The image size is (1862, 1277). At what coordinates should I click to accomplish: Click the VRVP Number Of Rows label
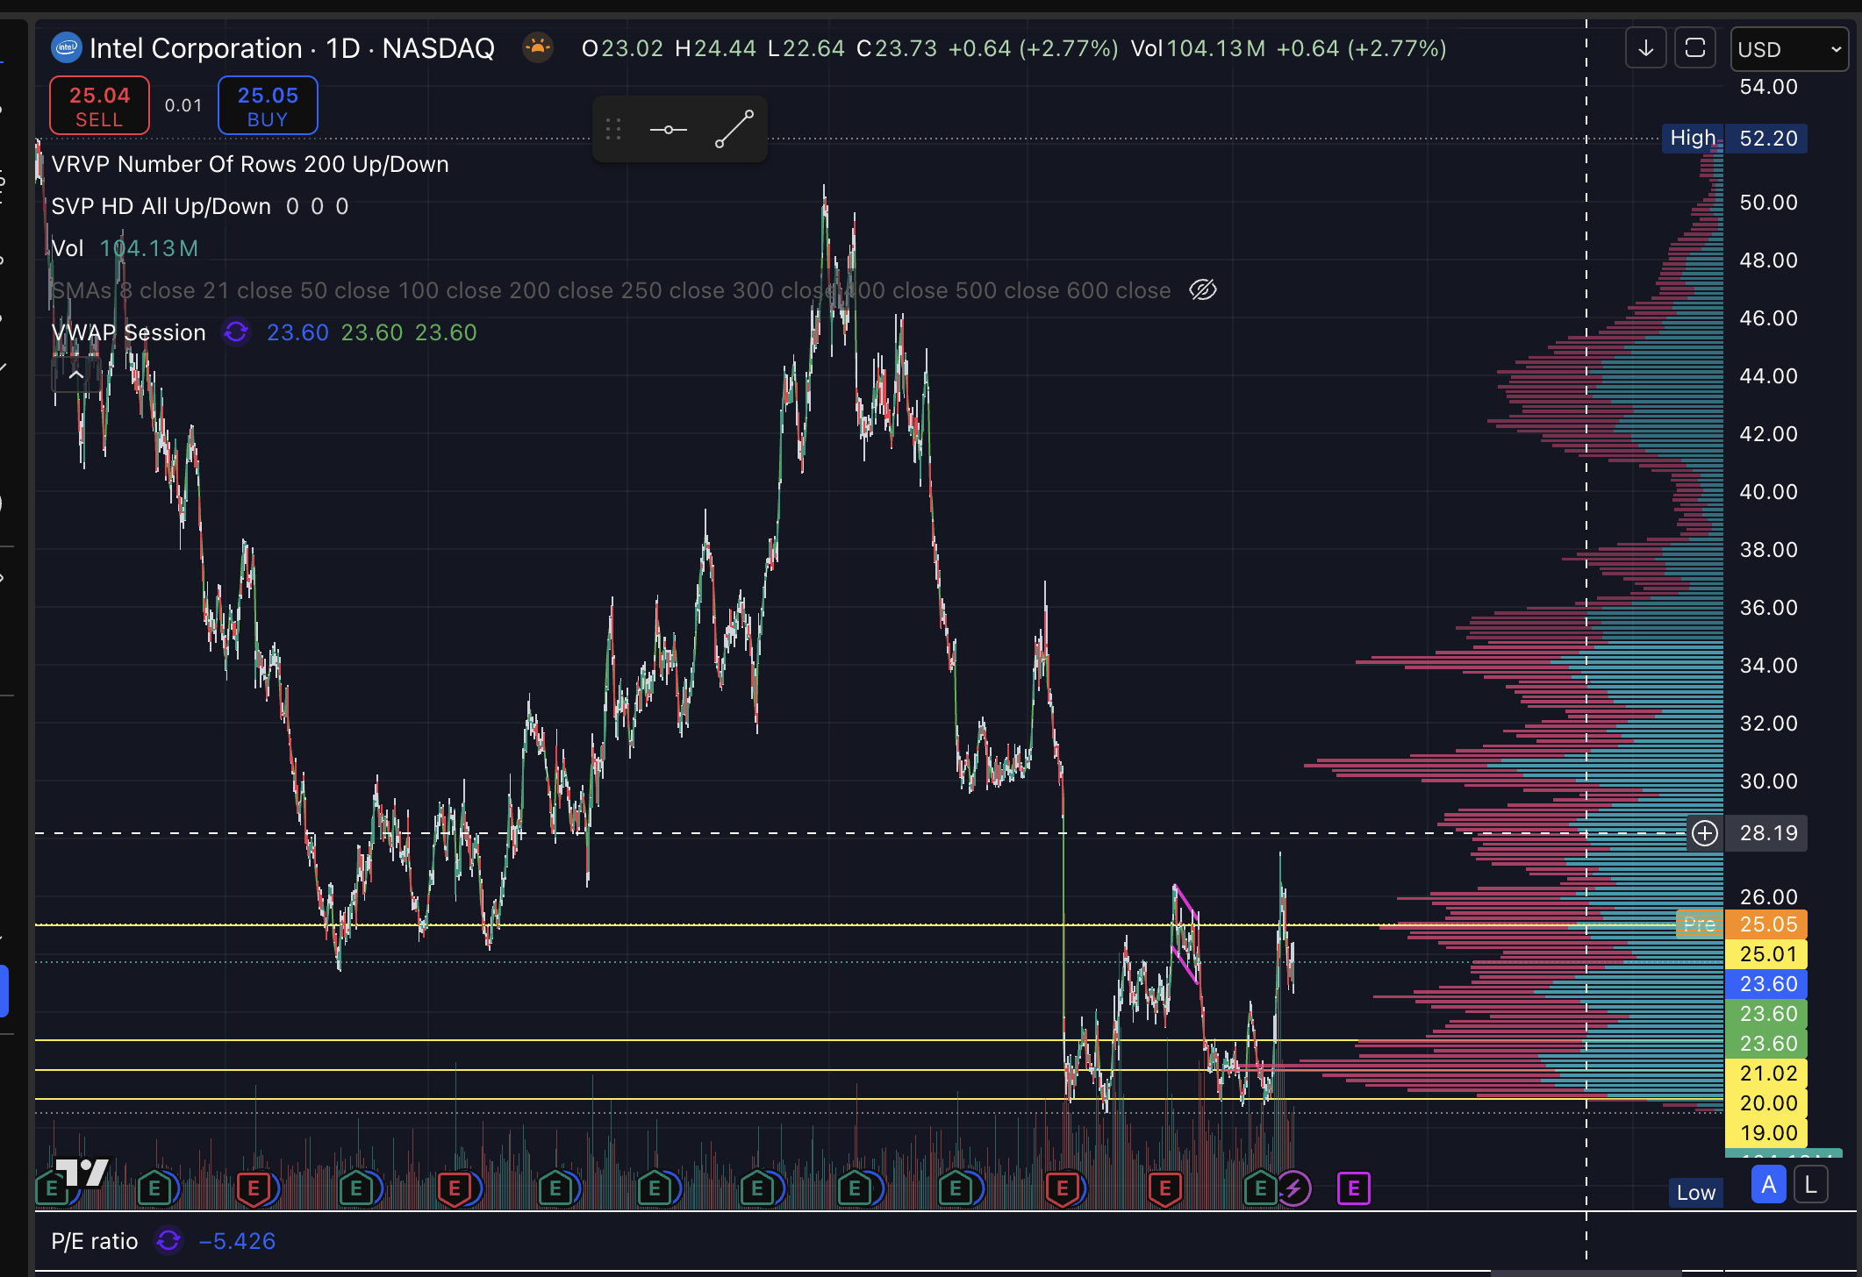tap(249, 164)
